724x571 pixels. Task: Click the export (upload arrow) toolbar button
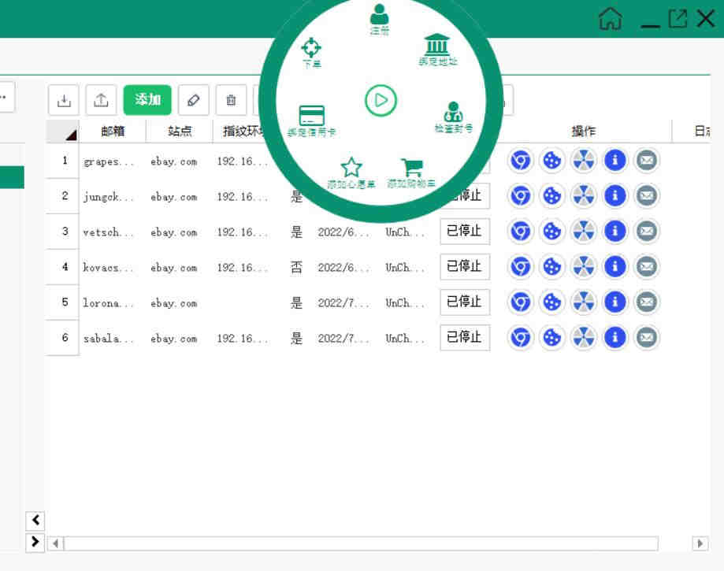(x=101, y=100)
